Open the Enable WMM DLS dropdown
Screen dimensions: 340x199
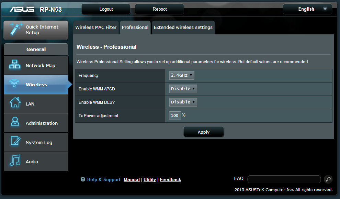183,102
